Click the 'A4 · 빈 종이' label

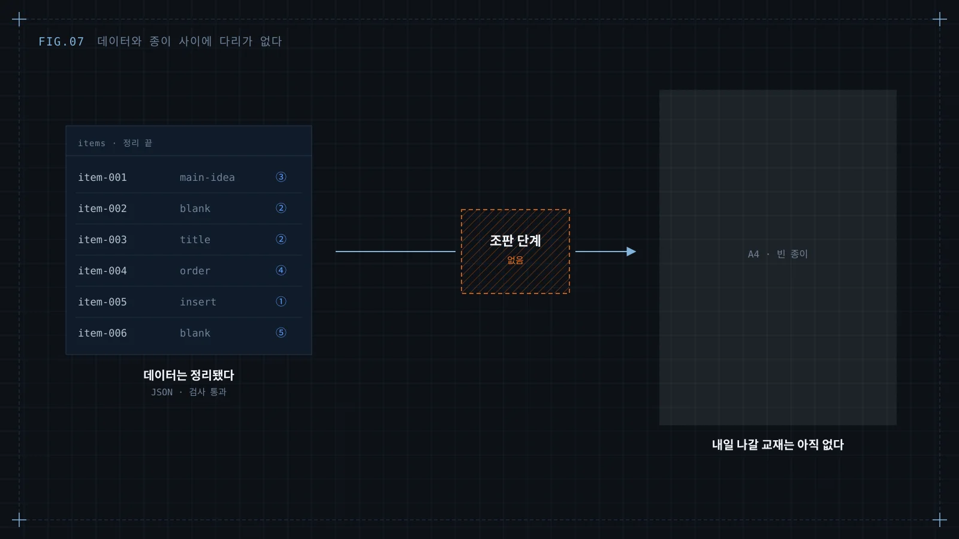click(778, 254)
